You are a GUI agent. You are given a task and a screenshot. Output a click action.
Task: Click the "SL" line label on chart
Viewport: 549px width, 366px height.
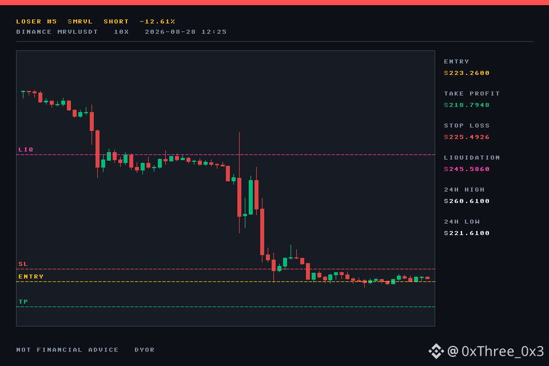pyautogui.click(x=23, y=264)
